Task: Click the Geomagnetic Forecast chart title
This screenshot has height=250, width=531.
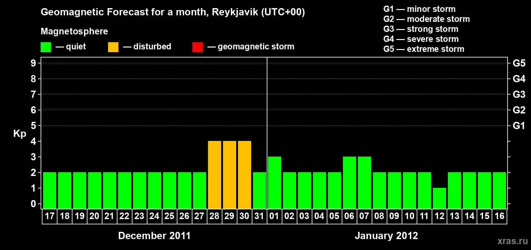Action: pos(173,12)
